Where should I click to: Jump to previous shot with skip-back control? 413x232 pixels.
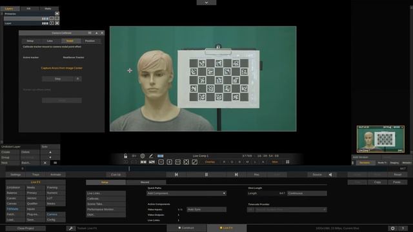pos(176,175)
